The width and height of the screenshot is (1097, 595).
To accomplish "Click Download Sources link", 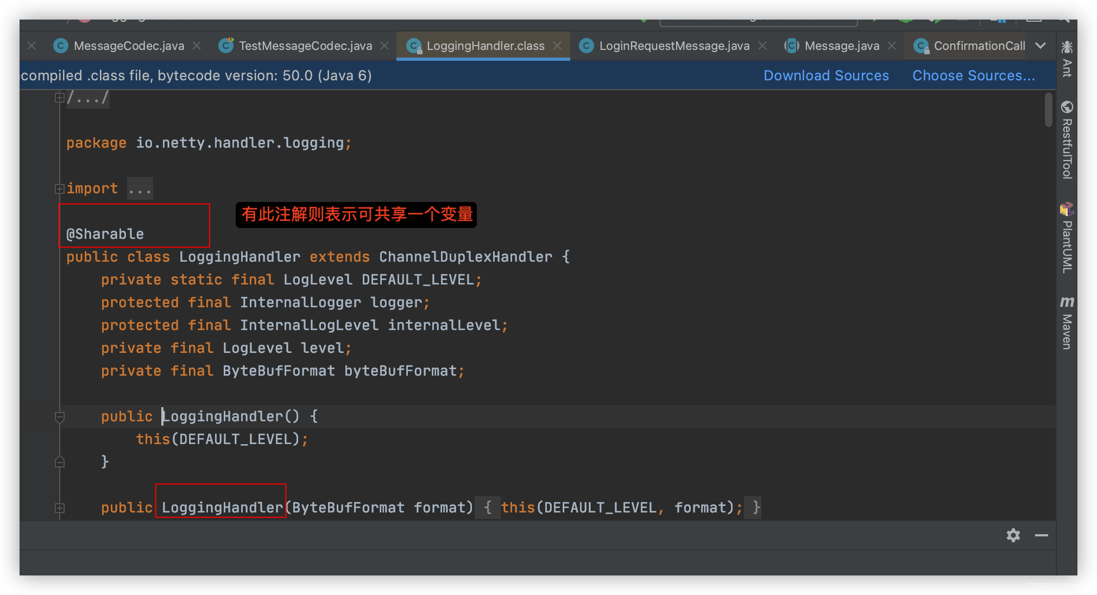I will 826,75.
